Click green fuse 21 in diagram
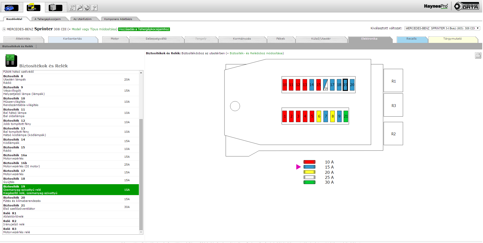This screenshot has height=243, width=483. 346,116
